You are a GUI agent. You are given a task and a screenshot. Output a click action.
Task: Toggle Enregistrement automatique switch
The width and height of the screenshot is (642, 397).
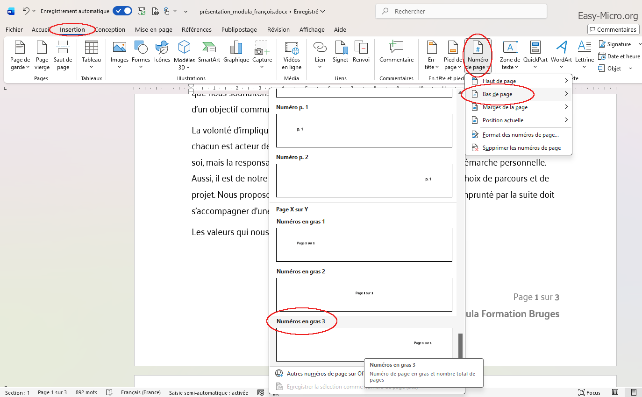(122, 11)
